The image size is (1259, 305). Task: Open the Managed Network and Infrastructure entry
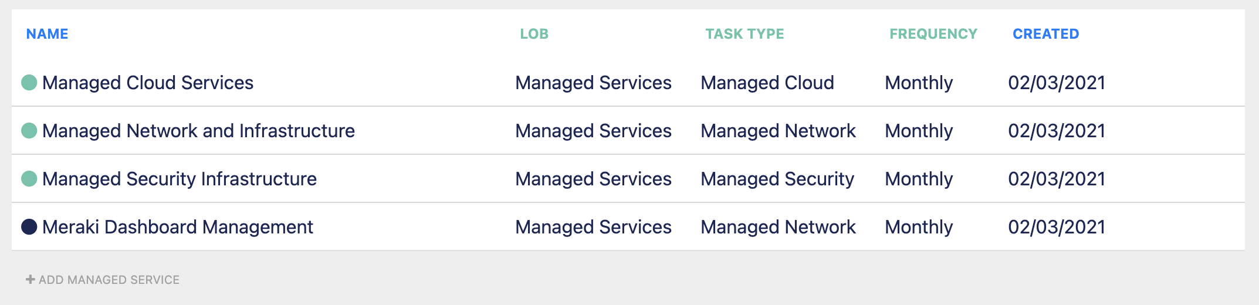198,131
